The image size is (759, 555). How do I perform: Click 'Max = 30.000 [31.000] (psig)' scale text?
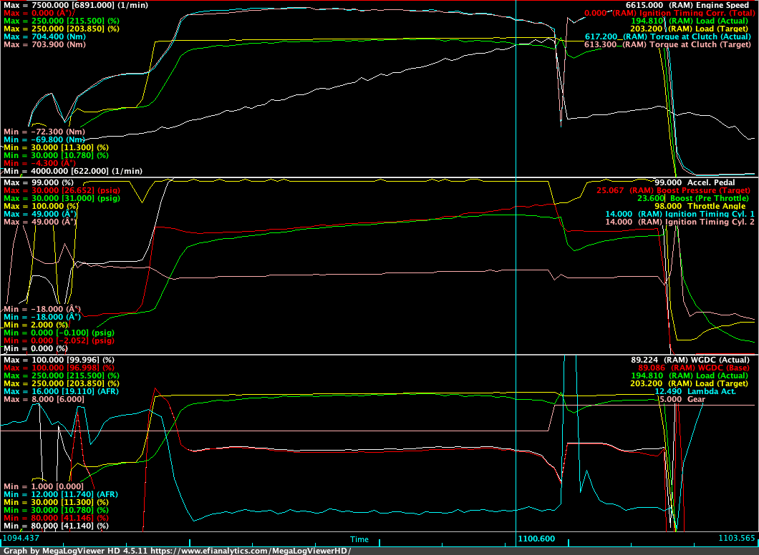[62, 198]
